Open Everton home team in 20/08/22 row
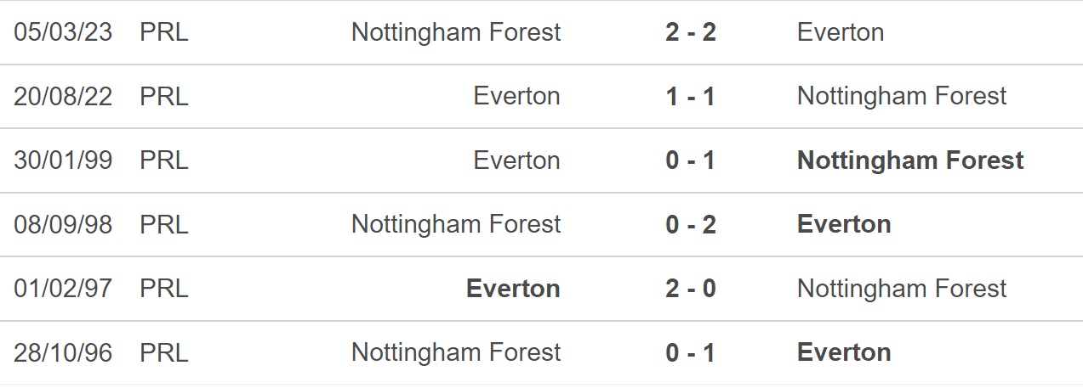The image size is (1083, 388). coord(517,96)
